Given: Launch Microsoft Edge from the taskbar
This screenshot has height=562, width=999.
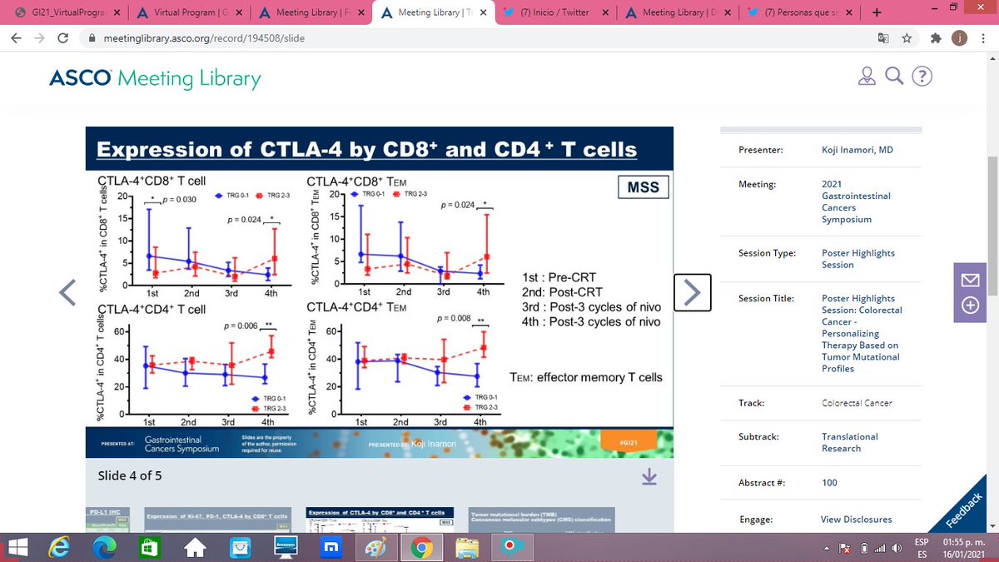Looking at the screenshot, I should (105, 547).
